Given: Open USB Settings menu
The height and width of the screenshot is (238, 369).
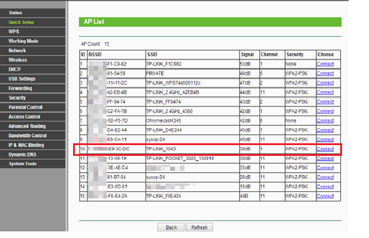Looking at the screenshot, I should 22,79.
